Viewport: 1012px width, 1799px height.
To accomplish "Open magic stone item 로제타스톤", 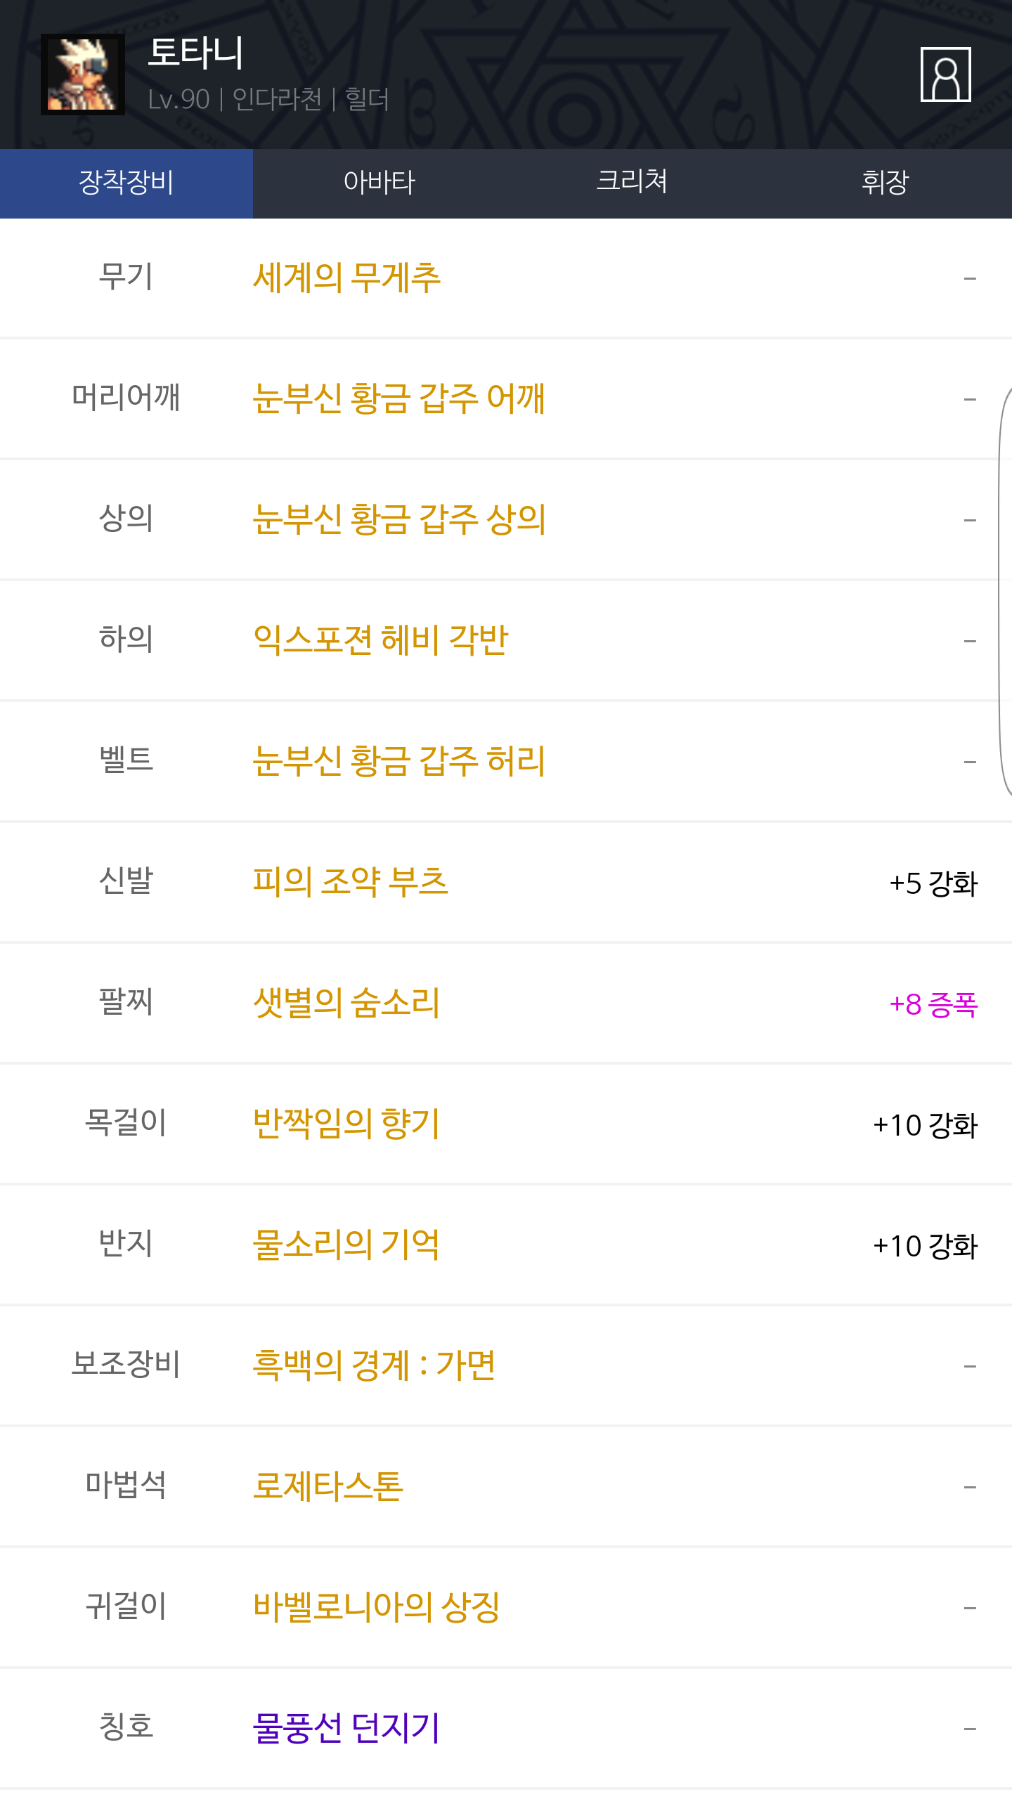I will [x=328, y=1486].
